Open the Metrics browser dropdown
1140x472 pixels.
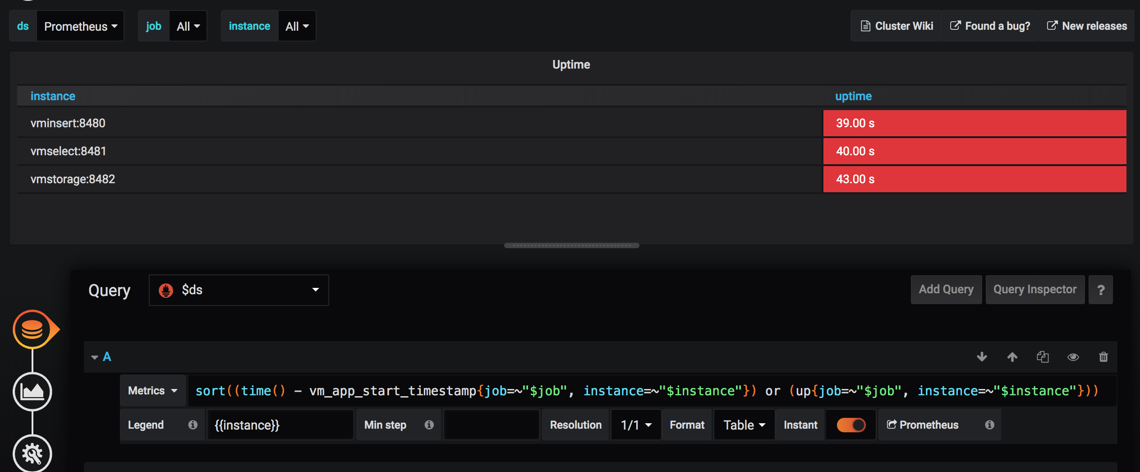(153, 391)
